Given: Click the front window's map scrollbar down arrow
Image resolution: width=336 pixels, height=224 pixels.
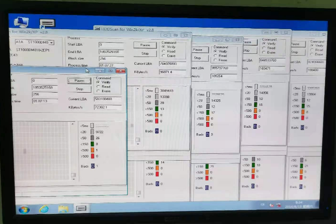Looking at the screenshot, I should tap(73, 179).
